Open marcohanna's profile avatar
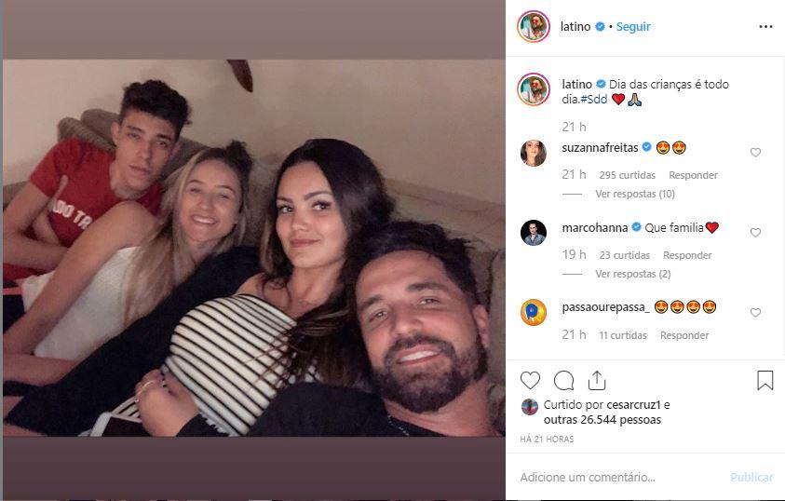 click(x=534, y=233)
